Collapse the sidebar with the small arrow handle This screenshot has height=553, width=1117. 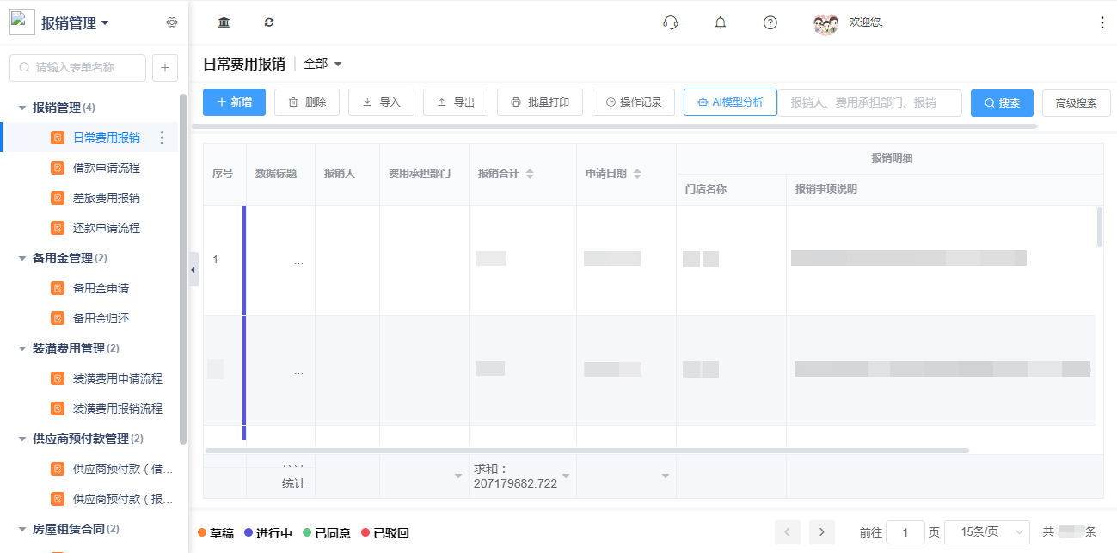[193, 270]
